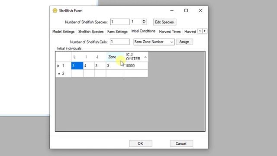Screen dimensions: 277x156
Task: Click the I column header
Action: (89, 57)
